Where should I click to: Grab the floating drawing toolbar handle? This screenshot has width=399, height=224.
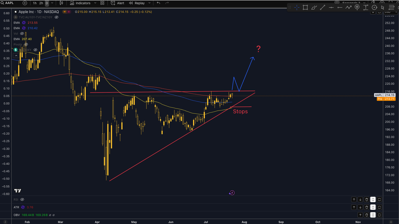(289, 7)
